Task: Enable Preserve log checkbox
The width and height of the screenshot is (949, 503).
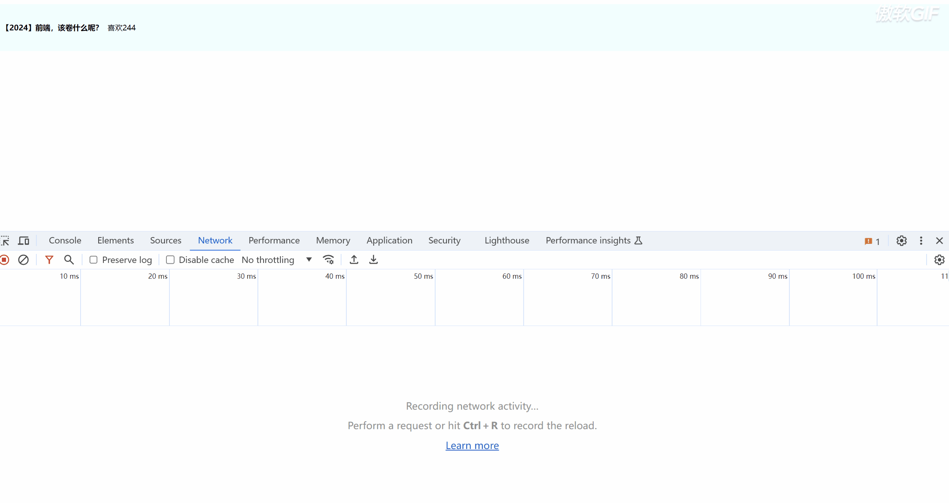Action: 94,260
